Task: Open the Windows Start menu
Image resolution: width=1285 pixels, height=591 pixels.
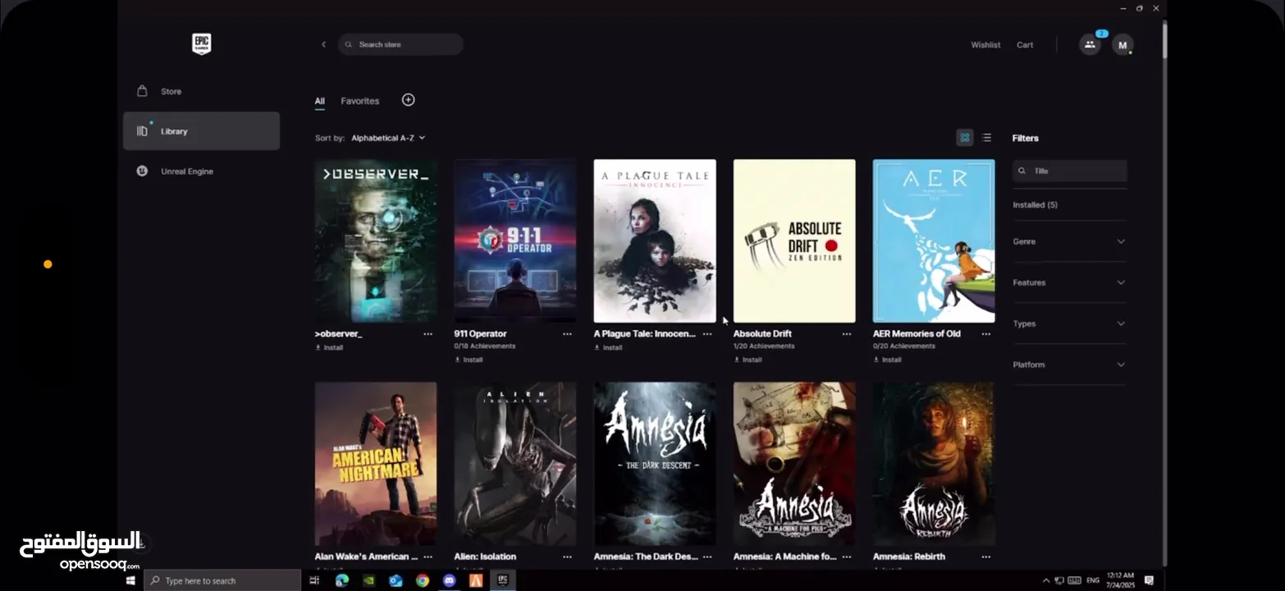Action: point(130,580)
